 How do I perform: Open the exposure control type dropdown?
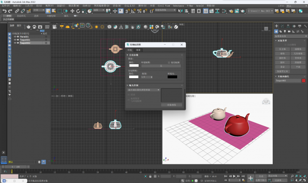click(144, 90)
